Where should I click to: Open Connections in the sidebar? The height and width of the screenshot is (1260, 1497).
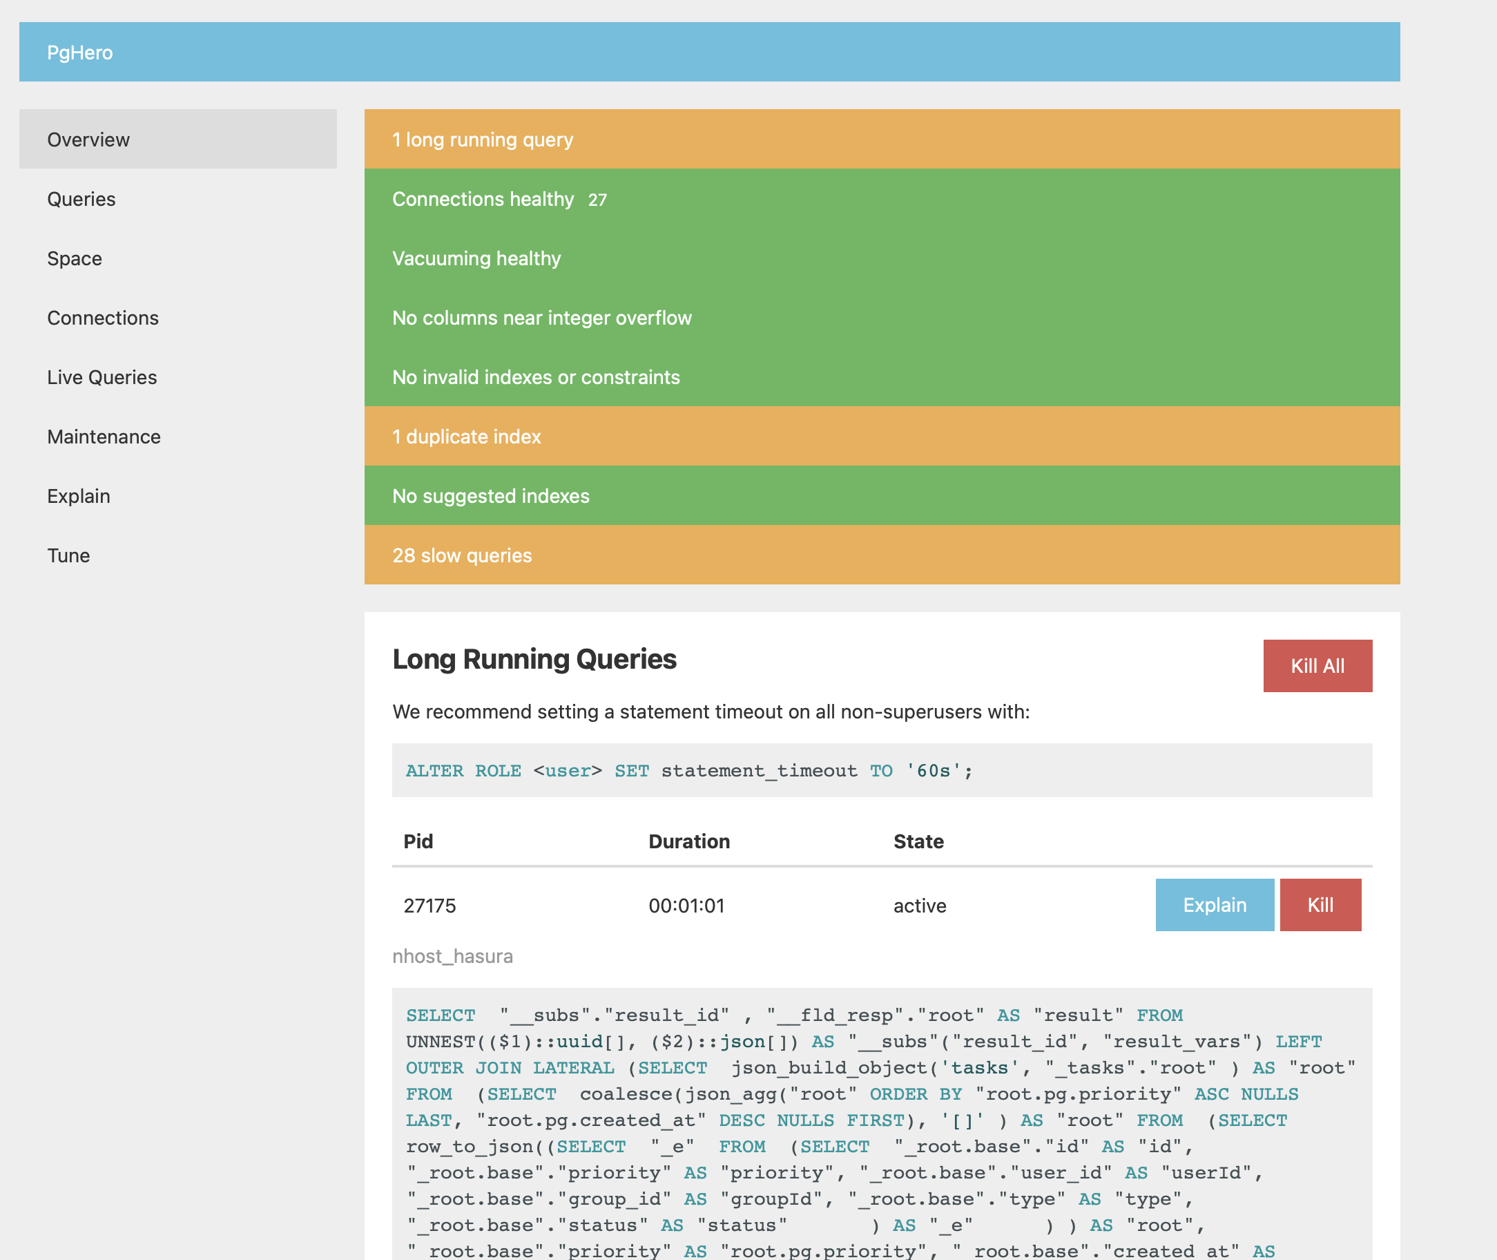(103, 318)
